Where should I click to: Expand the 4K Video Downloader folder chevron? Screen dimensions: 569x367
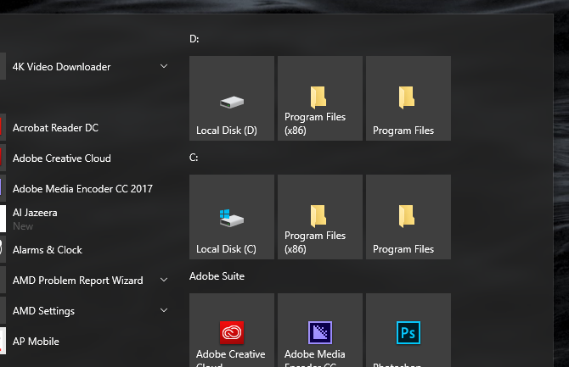pyautogui.click(x=164, y=66)
